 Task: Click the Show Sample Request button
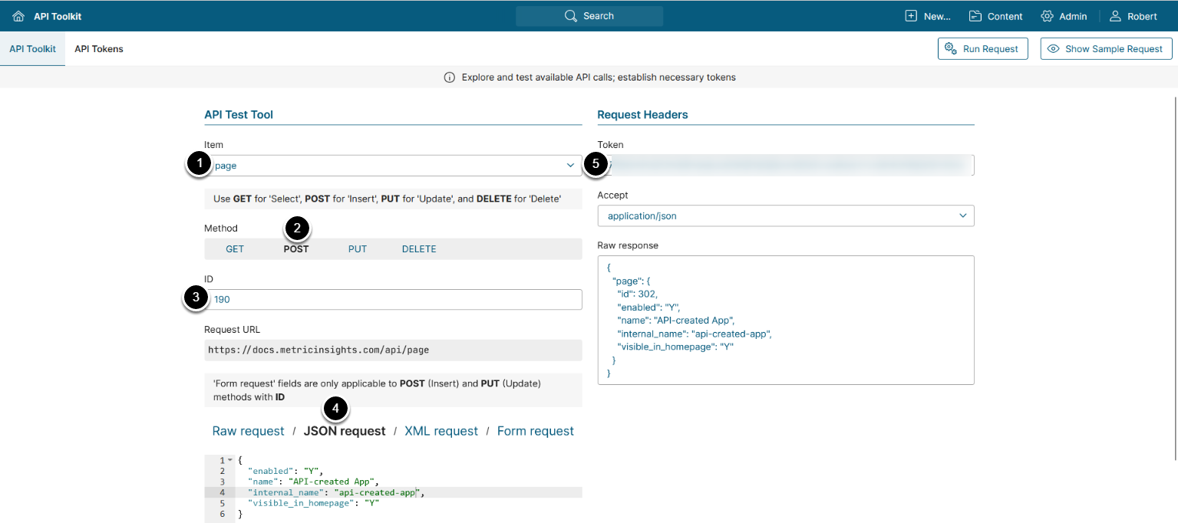tap(1106, 49)
